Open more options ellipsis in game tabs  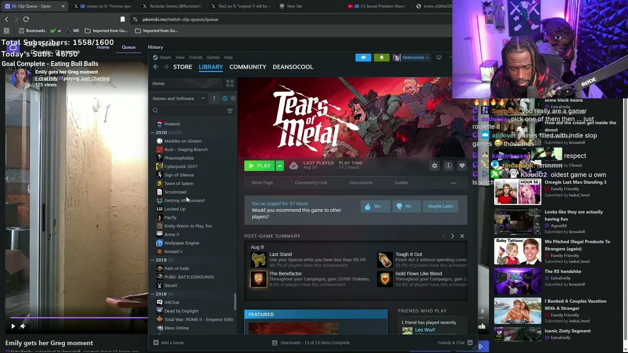pos(453,183)
